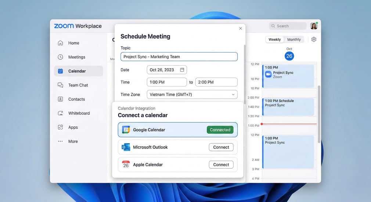Open the Contacts sidebar icon
The height and width of the screenshot is (202, 371).
pyautogui.click(x=61, y=99)
